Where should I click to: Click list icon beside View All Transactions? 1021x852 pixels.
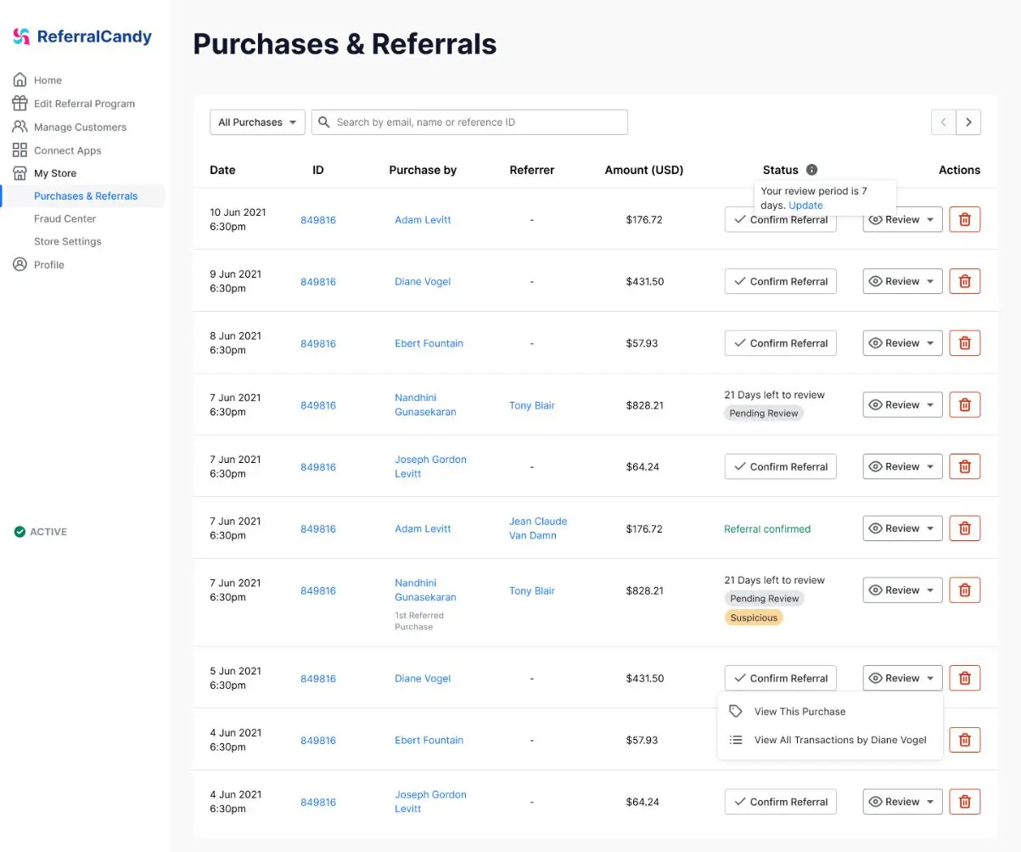click(x=736, y=740)
